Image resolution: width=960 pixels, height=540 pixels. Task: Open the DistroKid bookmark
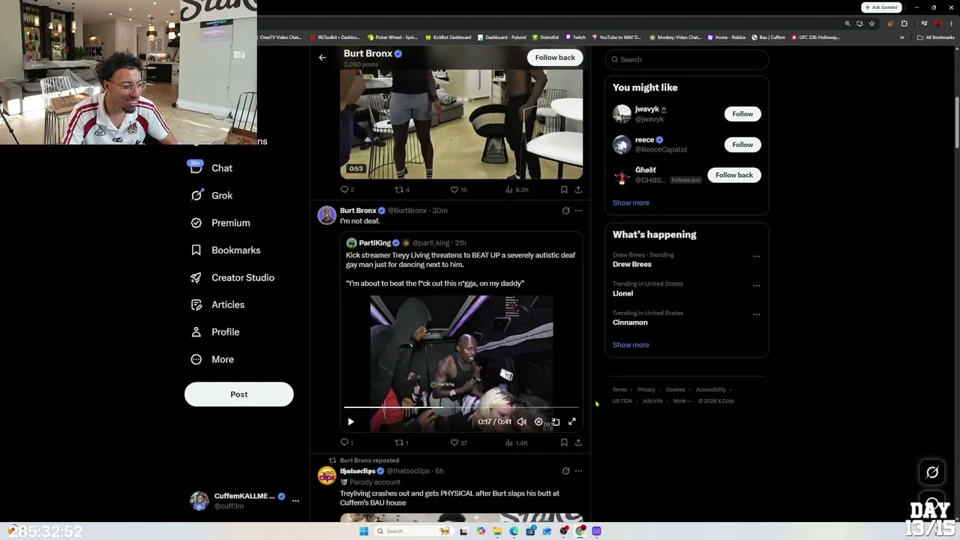(x=545, y=37)
